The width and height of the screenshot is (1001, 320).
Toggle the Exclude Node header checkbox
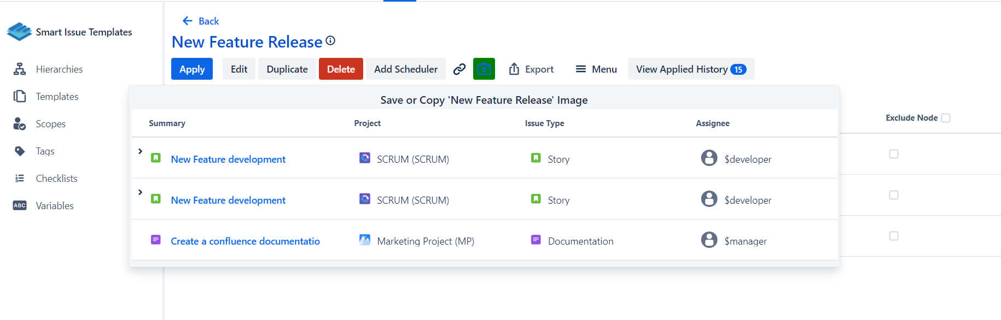tap(946, 118)
